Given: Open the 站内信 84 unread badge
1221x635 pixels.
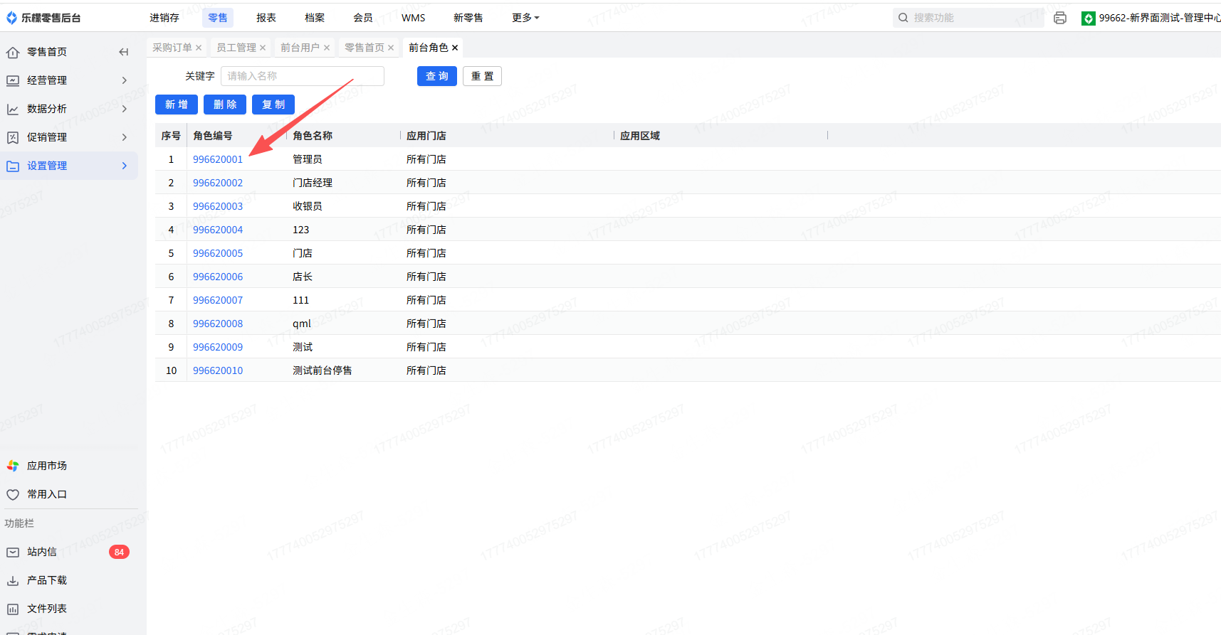Looking at the screenshot, I should [x=119, y=552].
